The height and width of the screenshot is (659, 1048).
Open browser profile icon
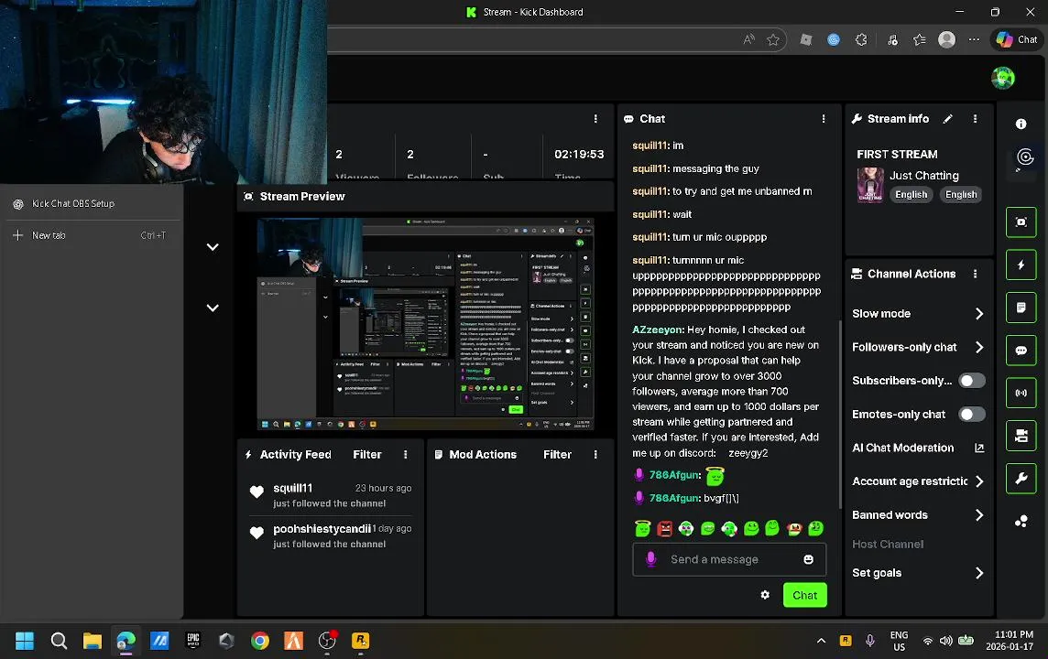tap(946, 40)
